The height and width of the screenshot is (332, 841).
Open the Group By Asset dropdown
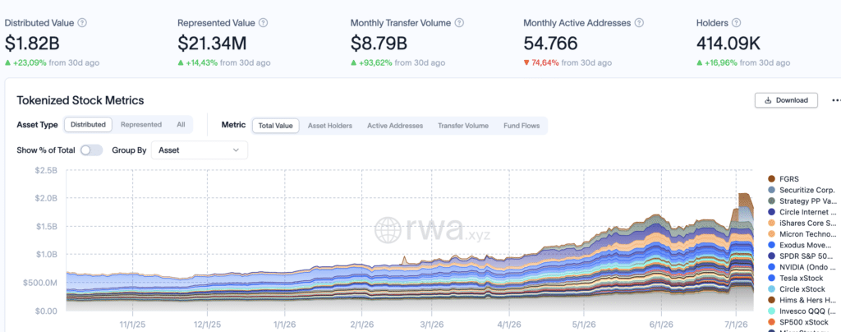click(x=200, y=150)
